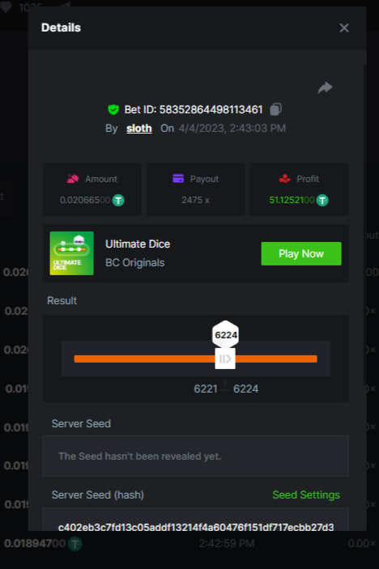The height and width of the screenshot is (569, 379).
Task: Click the Tether coin icon beside Profit
Action: [x=322, y=200]
